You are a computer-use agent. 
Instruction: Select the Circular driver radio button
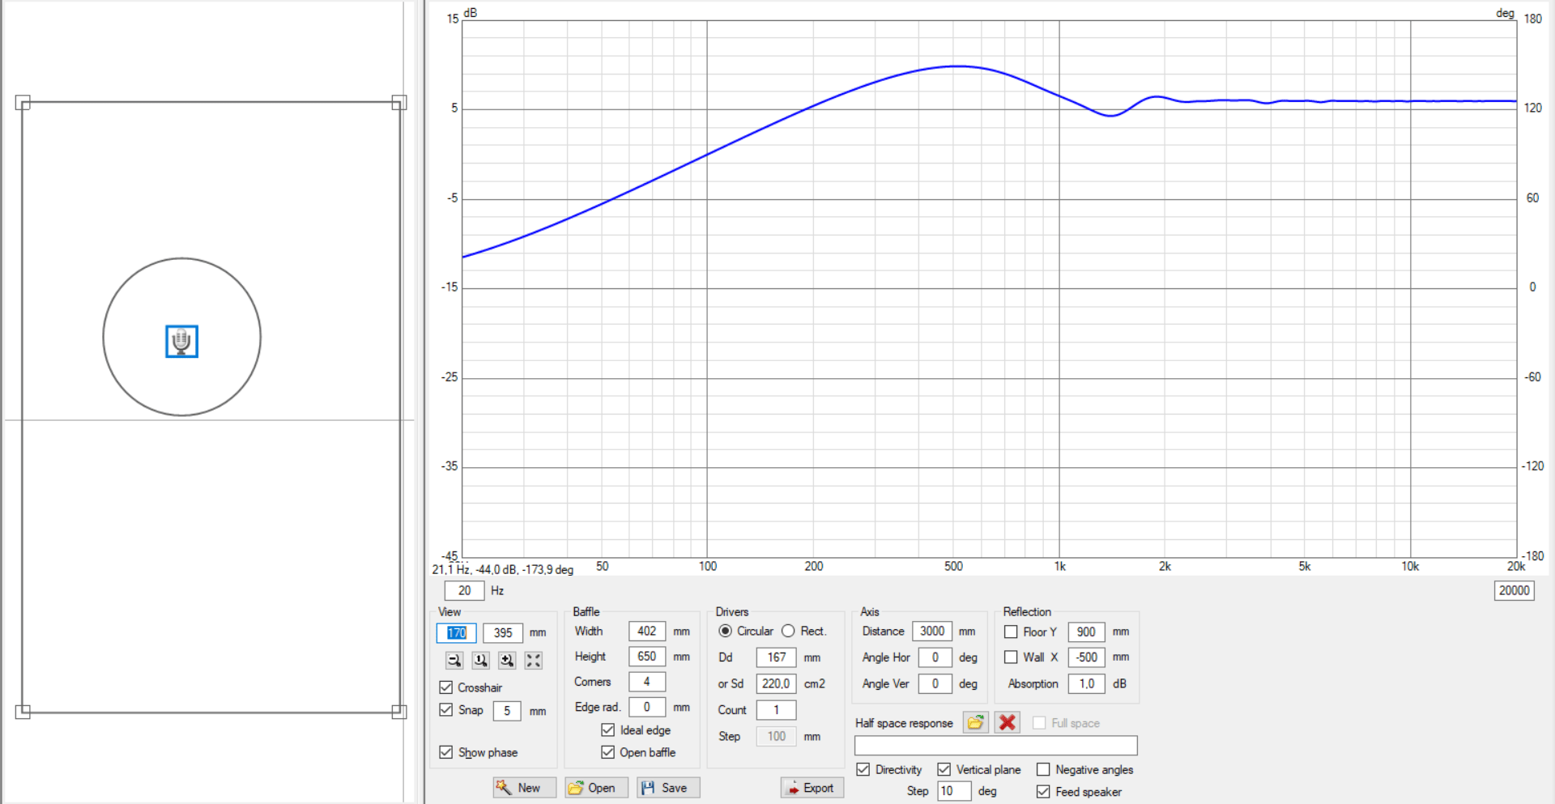(725, 631)
